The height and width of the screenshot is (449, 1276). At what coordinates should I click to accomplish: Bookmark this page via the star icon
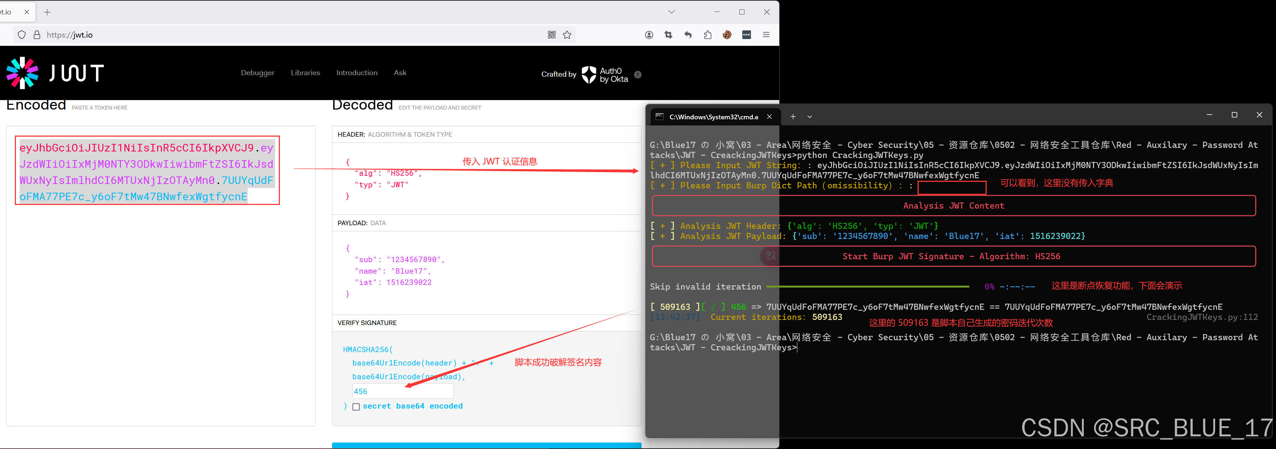pos(567,35)
